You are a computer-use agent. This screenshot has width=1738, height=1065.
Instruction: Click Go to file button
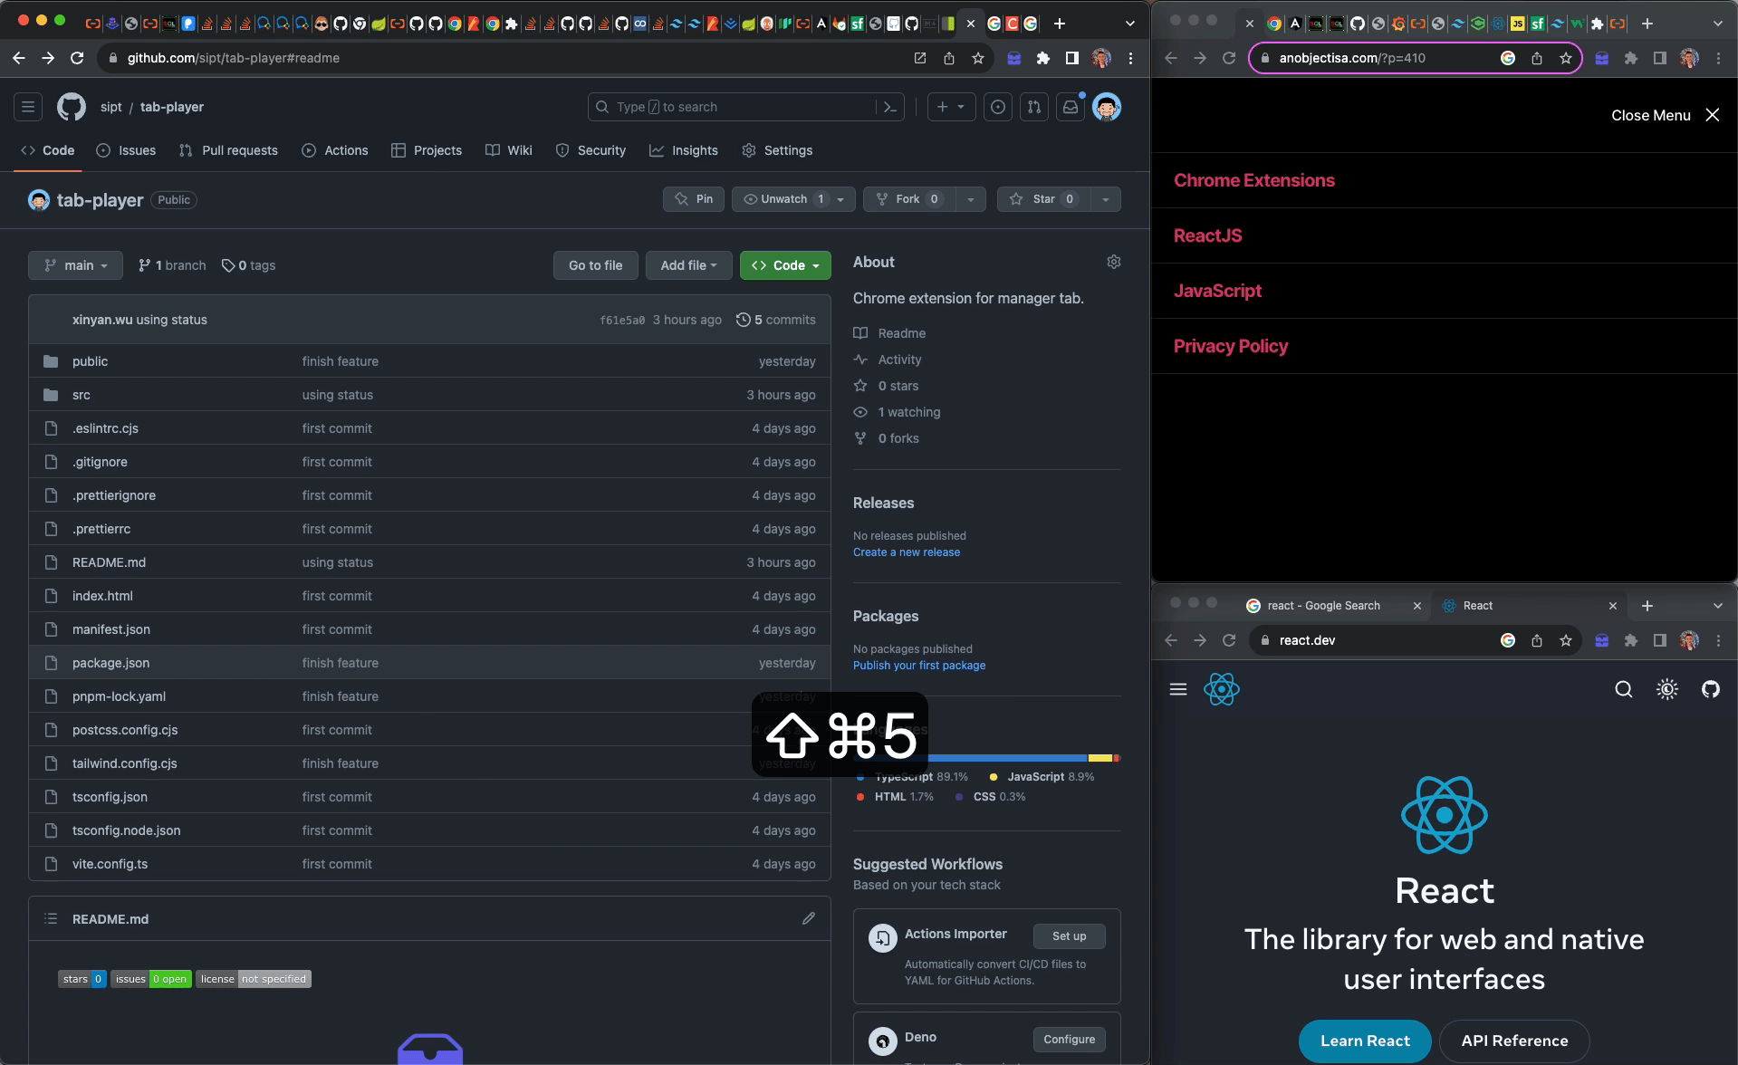595,265
